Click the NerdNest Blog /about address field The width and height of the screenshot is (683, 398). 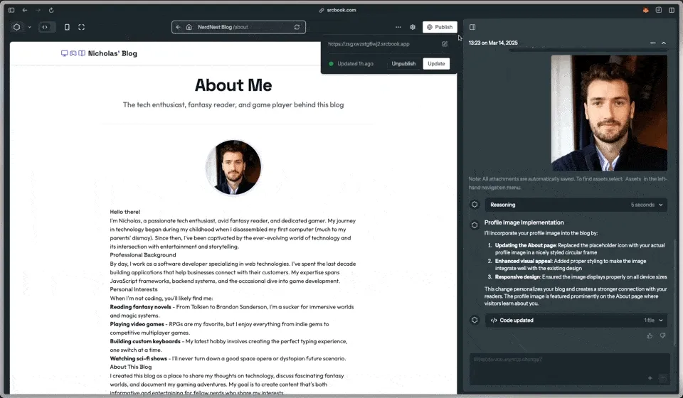pos(239,27)
